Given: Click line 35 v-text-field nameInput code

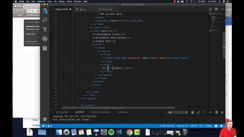Looking at the screenshot, I should 145,58.
